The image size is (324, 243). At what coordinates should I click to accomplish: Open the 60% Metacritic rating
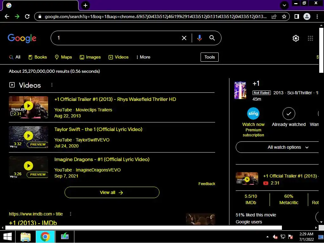pos(289,199)
